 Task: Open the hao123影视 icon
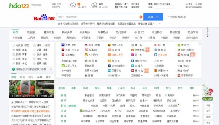click(x=179, y=50)
